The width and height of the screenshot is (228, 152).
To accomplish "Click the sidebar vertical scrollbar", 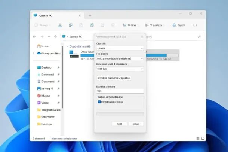I will [x=62, y=77].
